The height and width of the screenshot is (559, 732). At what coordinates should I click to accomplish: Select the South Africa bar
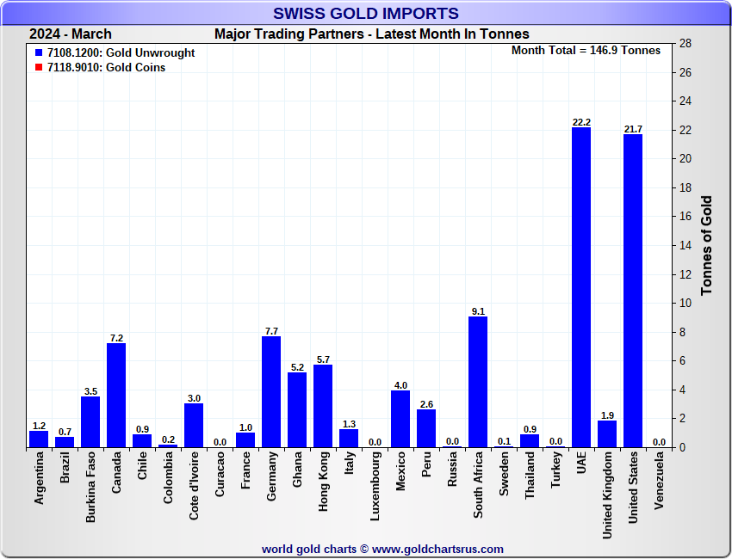pyautogui.click(x=478, y=382)
